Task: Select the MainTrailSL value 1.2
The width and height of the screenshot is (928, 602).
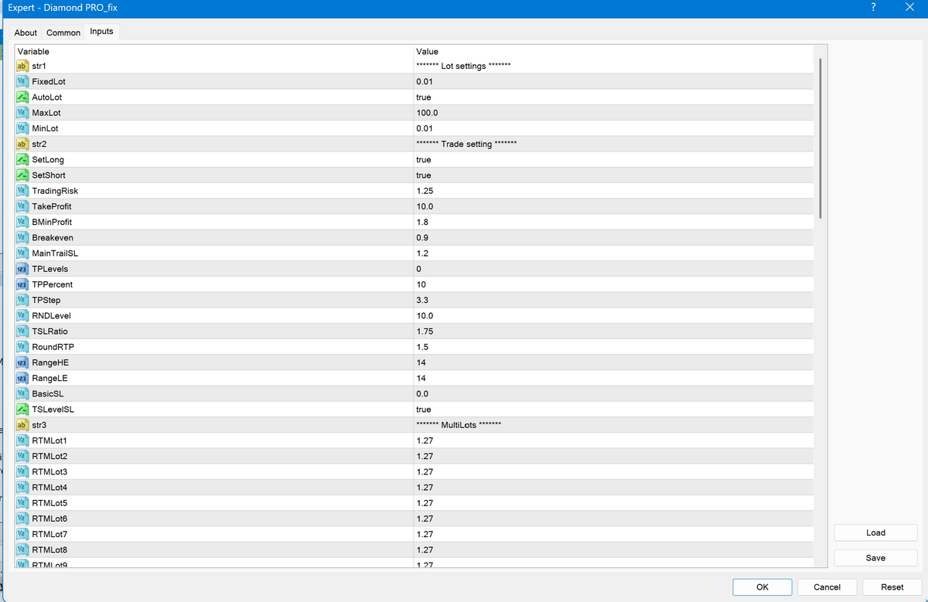Action: (422, 253)
